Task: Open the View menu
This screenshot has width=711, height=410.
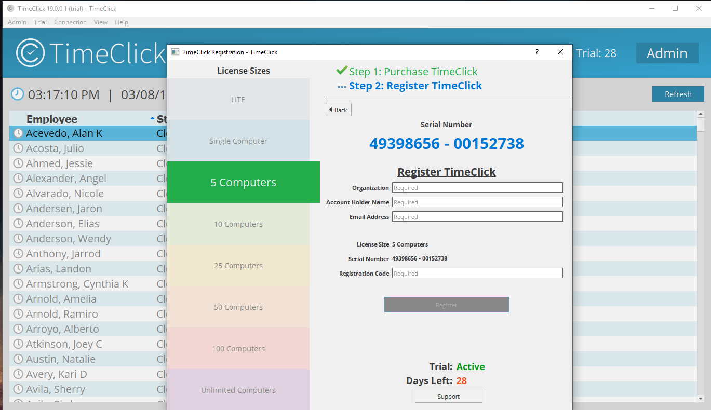Action: click(101, 22)
